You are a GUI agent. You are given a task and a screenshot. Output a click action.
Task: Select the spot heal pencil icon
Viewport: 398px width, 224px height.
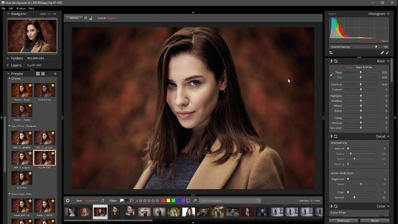point(382,53)
